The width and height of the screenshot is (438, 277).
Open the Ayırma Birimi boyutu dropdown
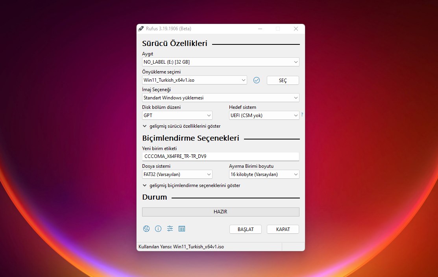(264, 174)
